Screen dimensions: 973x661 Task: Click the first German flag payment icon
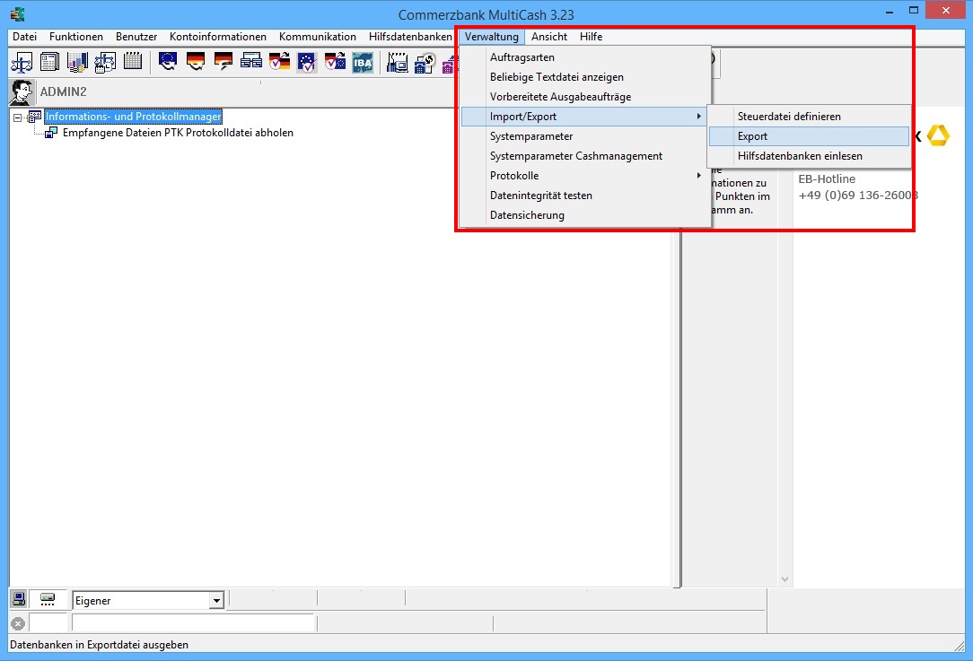[x=196, y=61]
